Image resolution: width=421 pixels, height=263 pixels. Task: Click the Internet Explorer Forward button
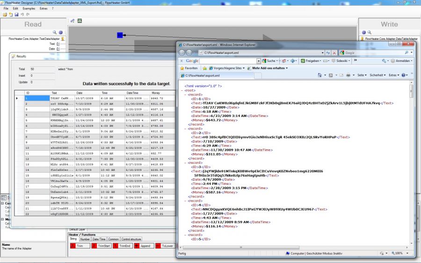pos(189,53)
